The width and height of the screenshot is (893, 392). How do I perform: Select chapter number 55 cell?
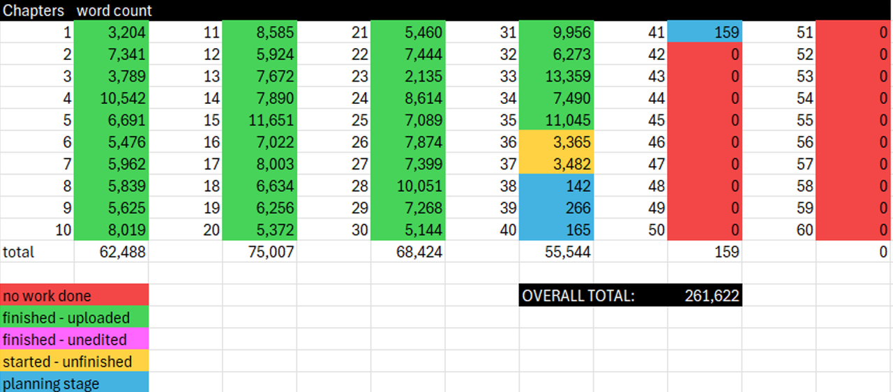pyautogui.click(x=779, y=120)
